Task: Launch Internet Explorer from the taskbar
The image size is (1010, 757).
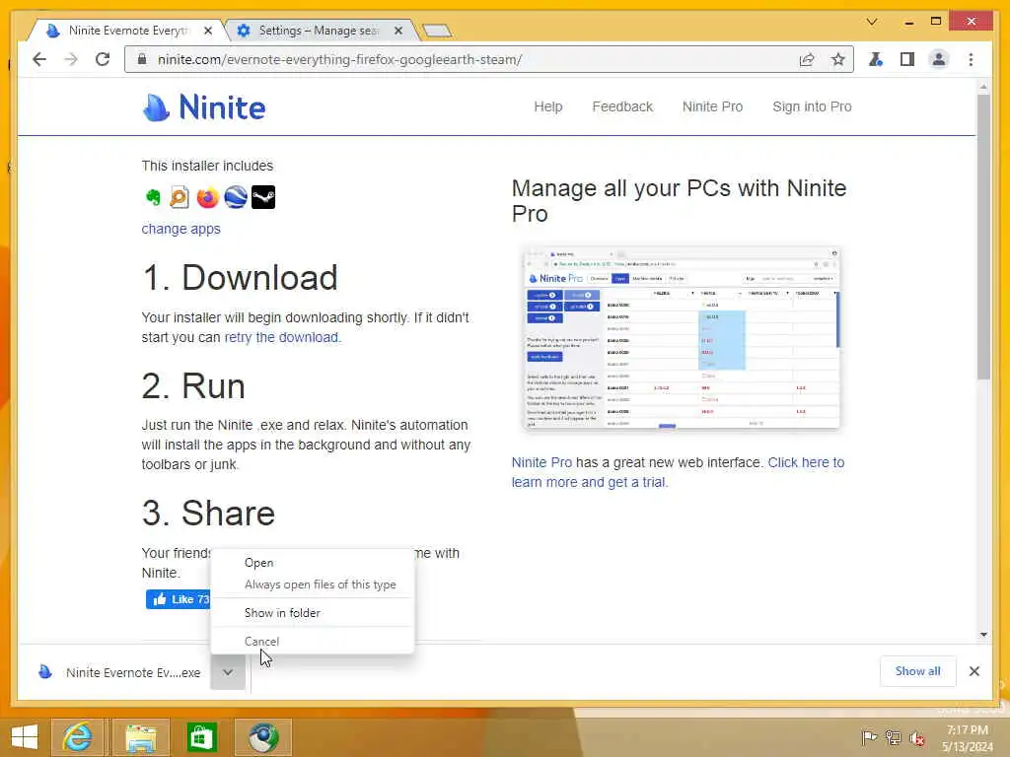Action: click(78, 737)
